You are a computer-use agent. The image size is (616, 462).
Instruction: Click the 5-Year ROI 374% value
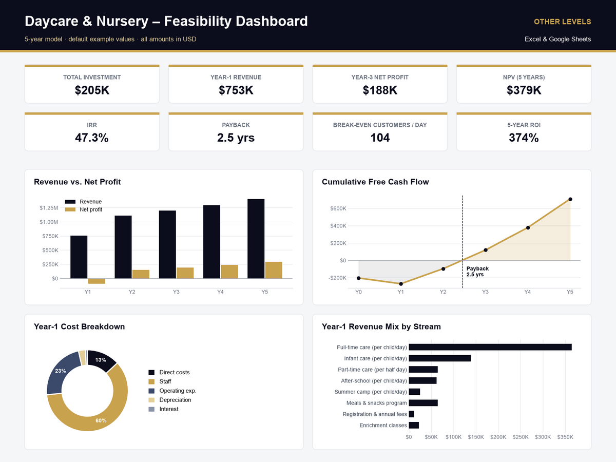(524, 138)
